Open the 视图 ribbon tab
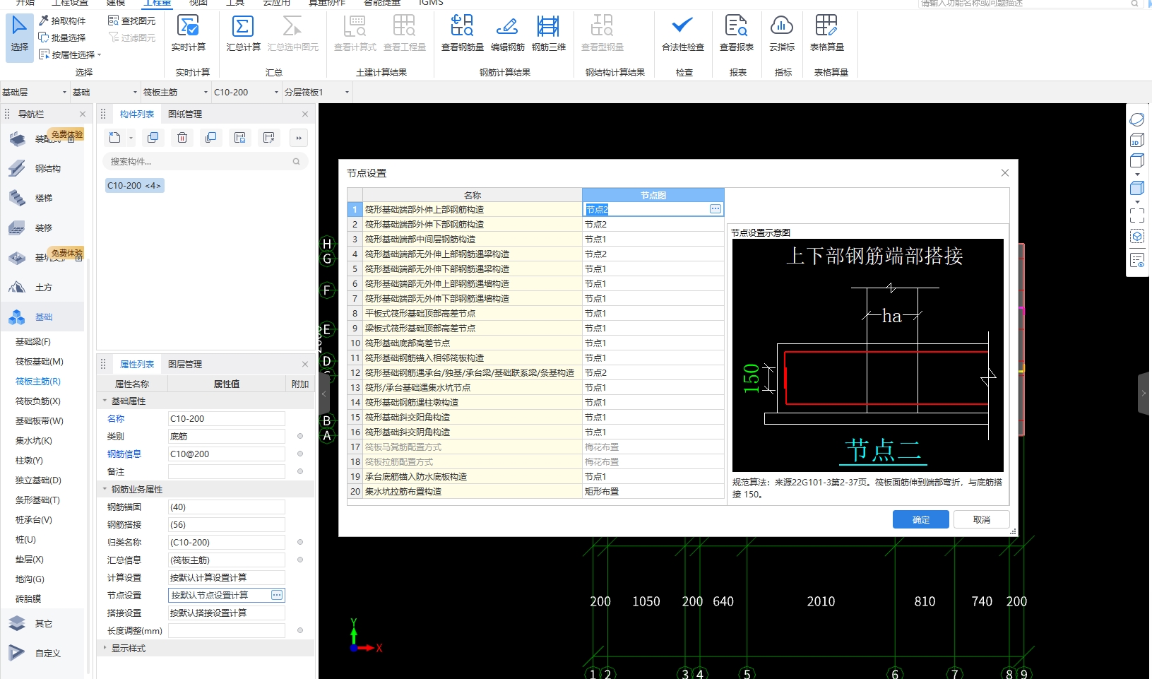The width and height of the screenshot is (1152, 679). pyautogui.click(x=198, y=3)
